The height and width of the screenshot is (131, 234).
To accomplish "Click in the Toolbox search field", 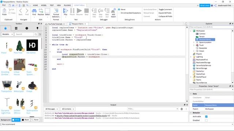I will point(24,34).
